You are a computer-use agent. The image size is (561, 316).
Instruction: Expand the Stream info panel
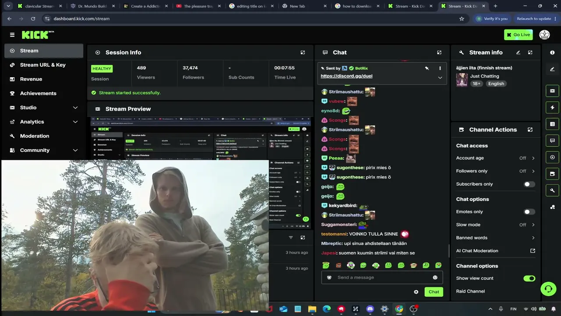530,52
